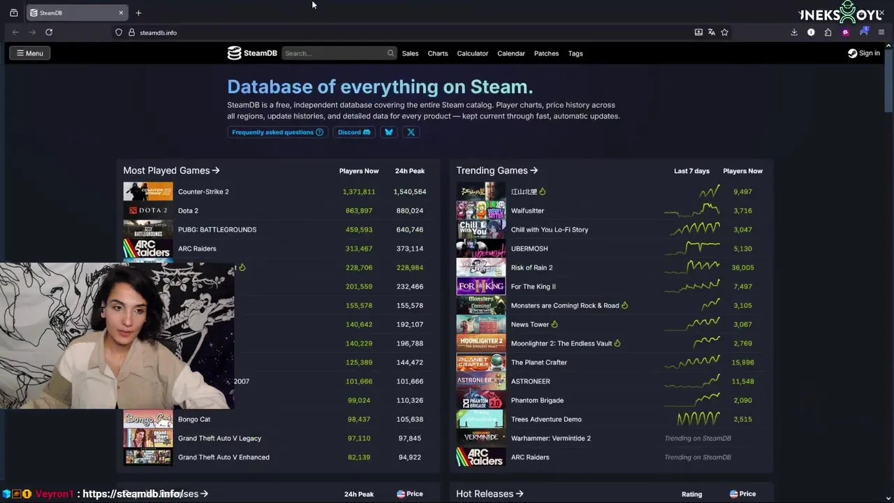The image size is (894, 503).
Task: Open the Calendar page
Action: (x=511, y=53)
